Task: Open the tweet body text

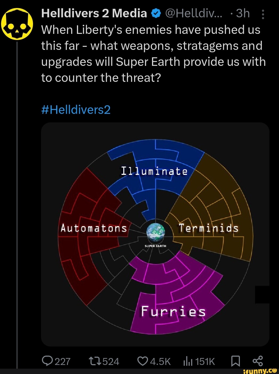Action: click(153, 54)
